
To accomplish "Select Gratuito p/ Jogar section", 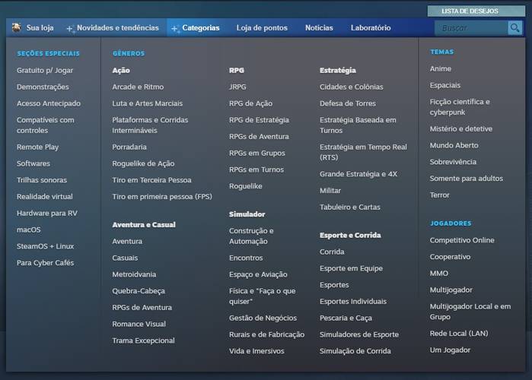I will 45,71.
